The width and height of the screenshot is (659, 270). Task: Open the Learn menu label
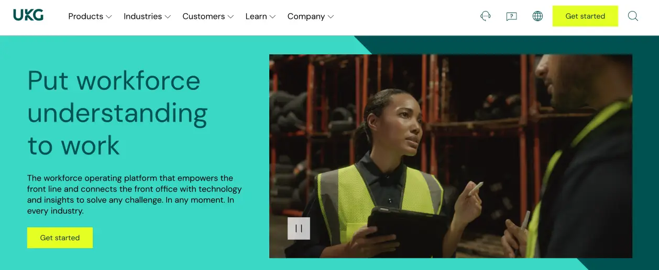pos(256,16)
